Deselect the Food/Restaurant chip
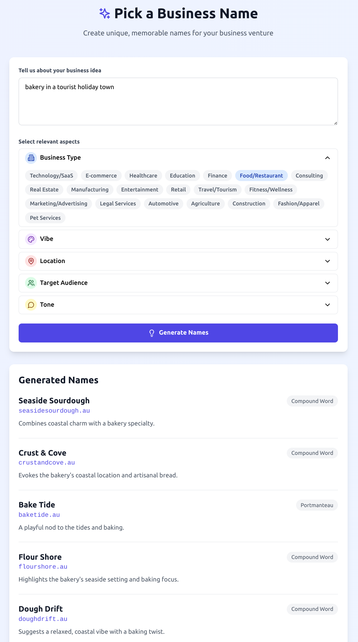 click(x=261, y=176)
